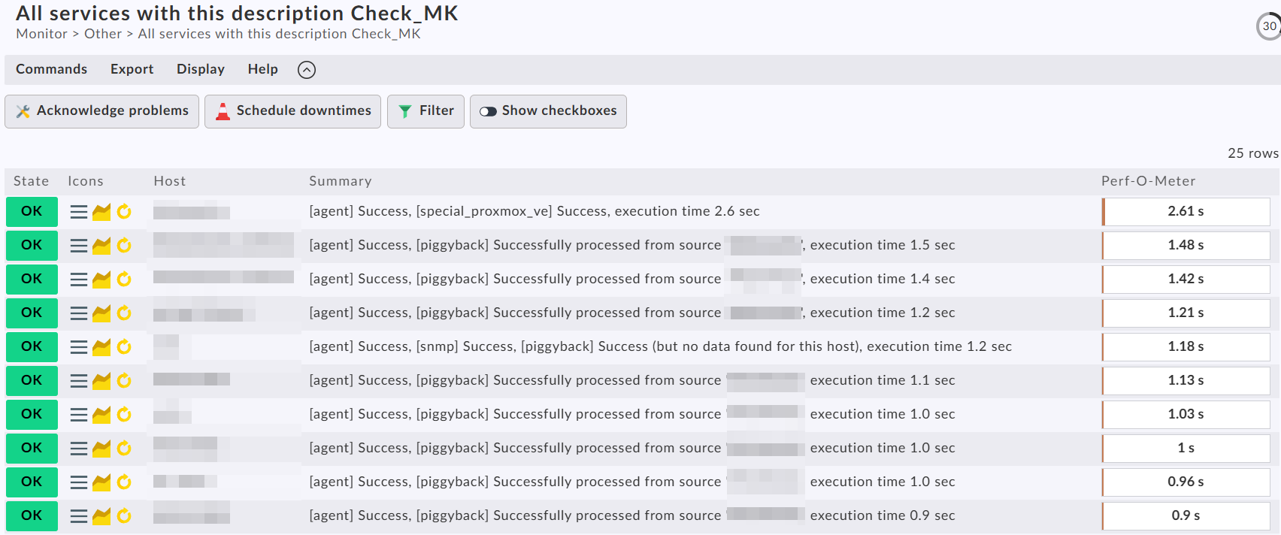Sort table by Perf-O-Meter column header

point(1148,181)
